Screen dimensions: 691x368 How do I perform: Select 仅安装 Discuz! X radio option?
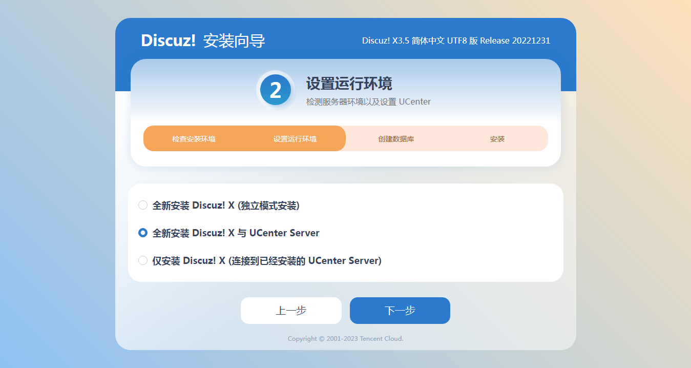pos(143,260)
